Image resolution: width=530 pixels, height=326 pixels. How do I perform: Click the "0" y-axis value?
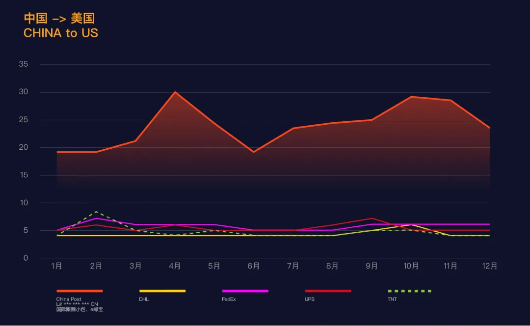(26, 258)
